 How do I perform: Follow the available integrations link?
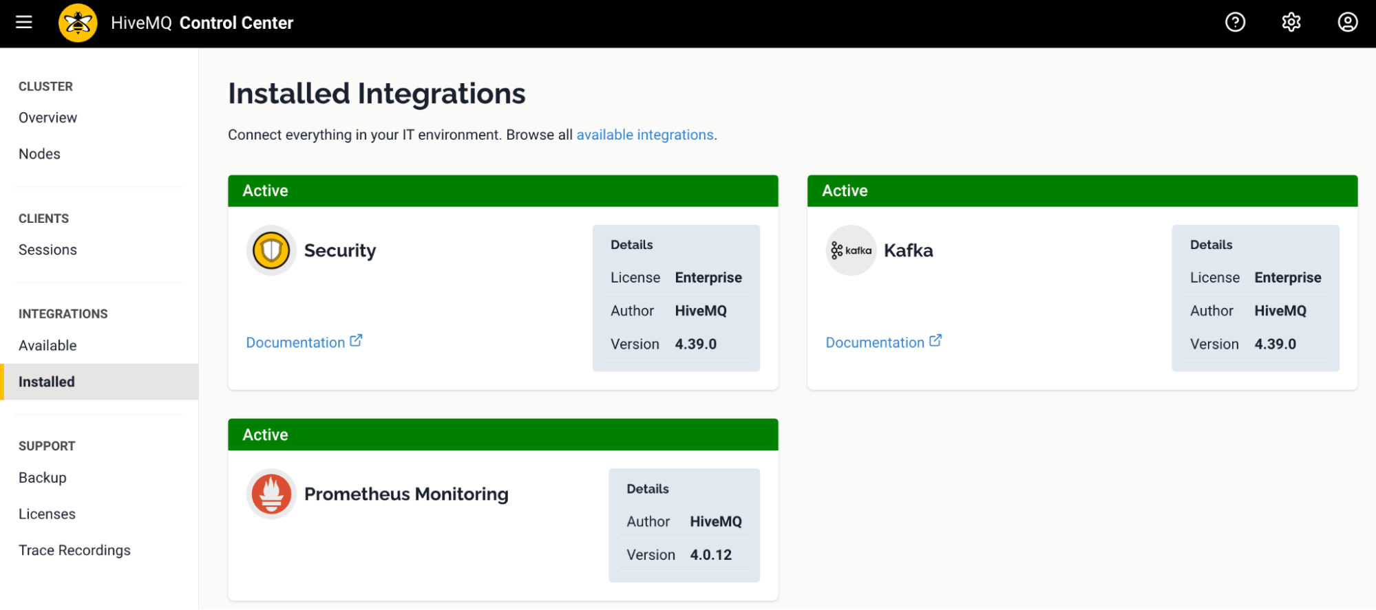645,135
